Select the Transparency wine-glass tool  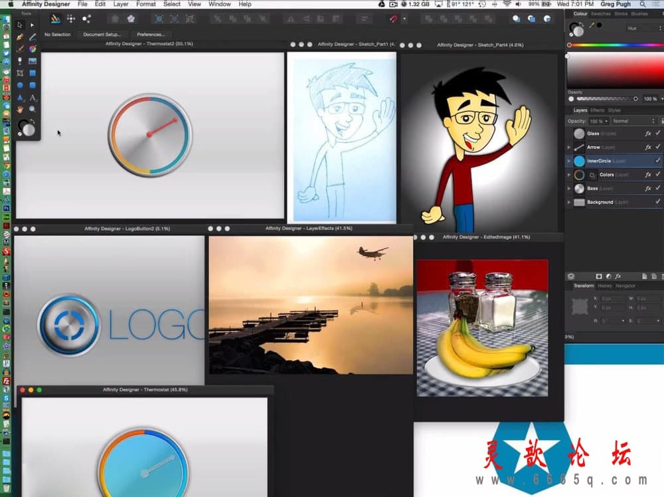19,61
